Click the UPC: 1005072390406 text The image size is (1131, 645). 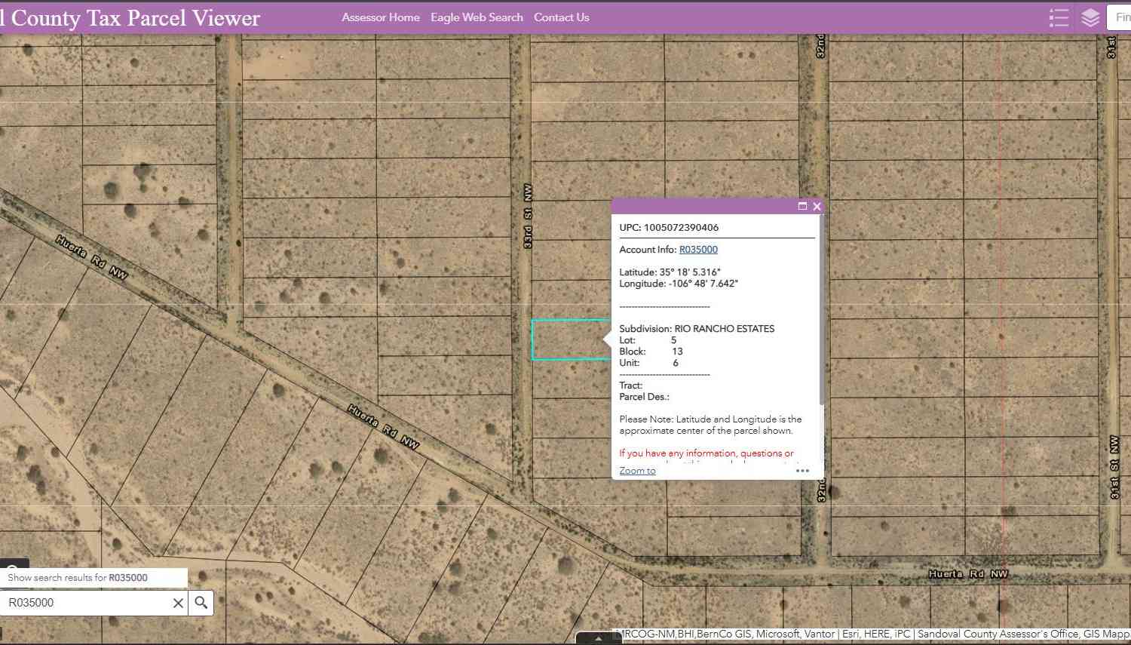669,227
